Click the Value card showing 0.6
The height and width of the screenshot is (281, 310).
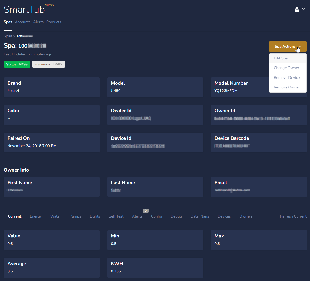coord(52,240)
